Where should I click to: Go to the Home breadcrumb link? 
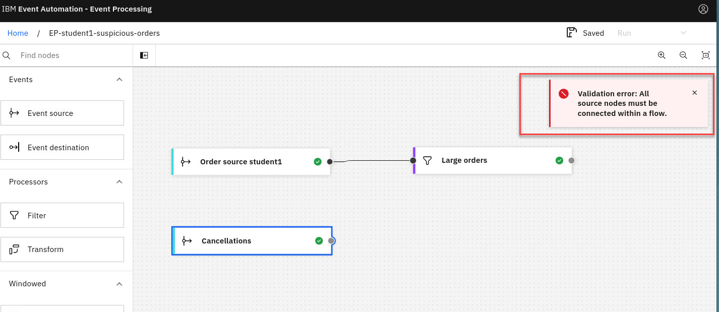pyautogui.click(x=18, y=33)
